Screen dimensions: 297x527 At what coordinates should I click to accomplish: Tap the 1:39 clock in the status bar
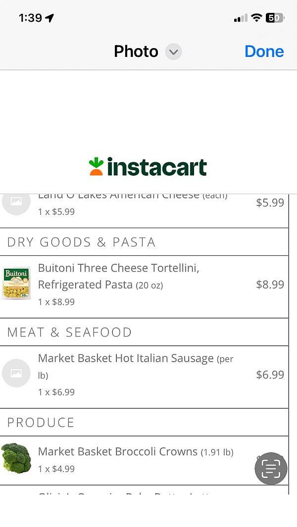point(30,17)
